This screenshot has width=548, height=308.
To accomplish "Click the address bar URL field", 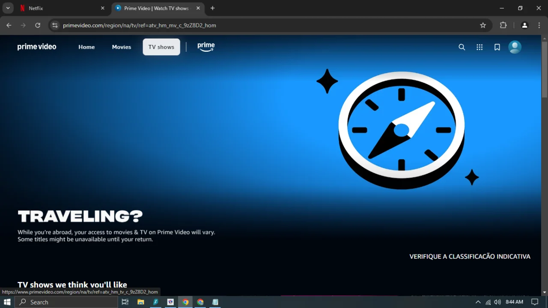I will pyautogui.click(x=270, y=25).
